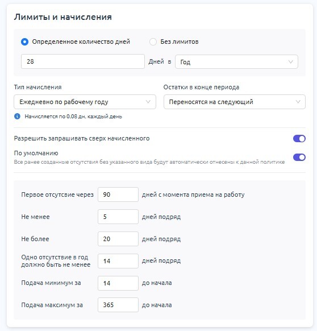Screen dimensions: 317x331
Task: Click the 'Лимиты и начисления' section heading
Action: coord(63,17)
